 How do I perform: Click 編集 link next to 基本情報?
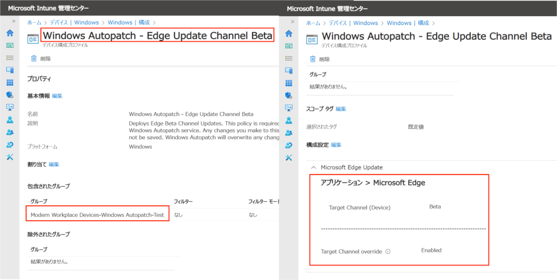pyautogui.click(x=57, y=96)
